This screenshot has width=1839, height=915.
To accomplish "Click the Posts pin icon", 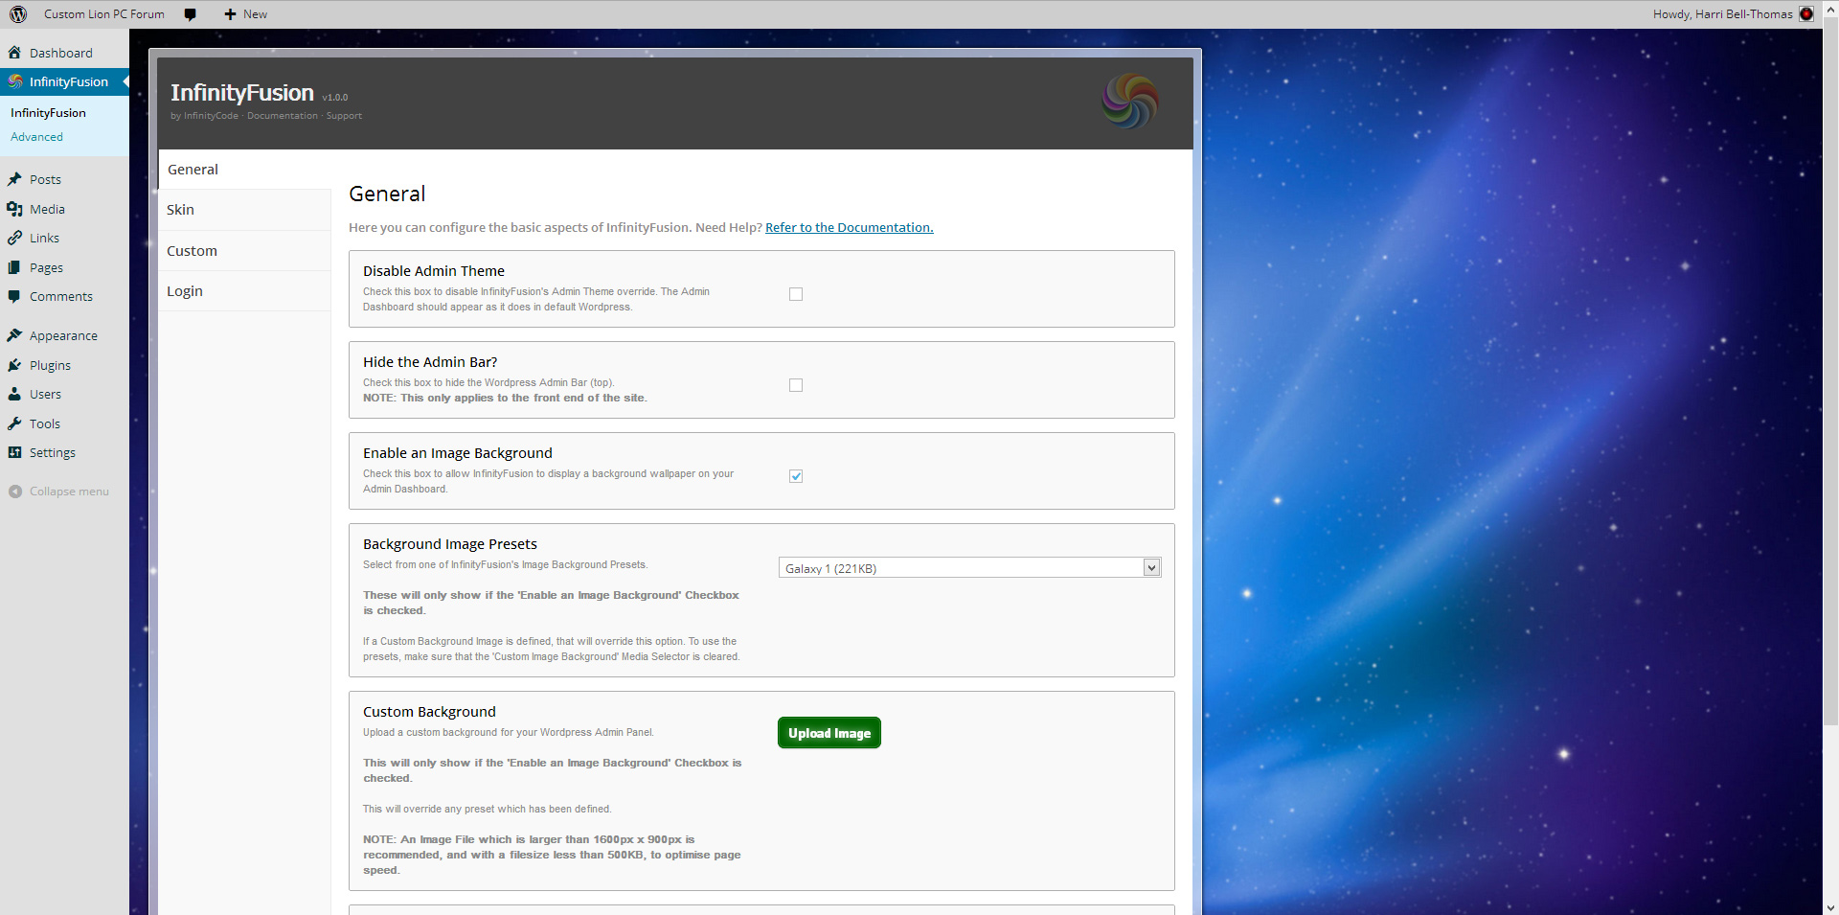I will tap(14, 179).
